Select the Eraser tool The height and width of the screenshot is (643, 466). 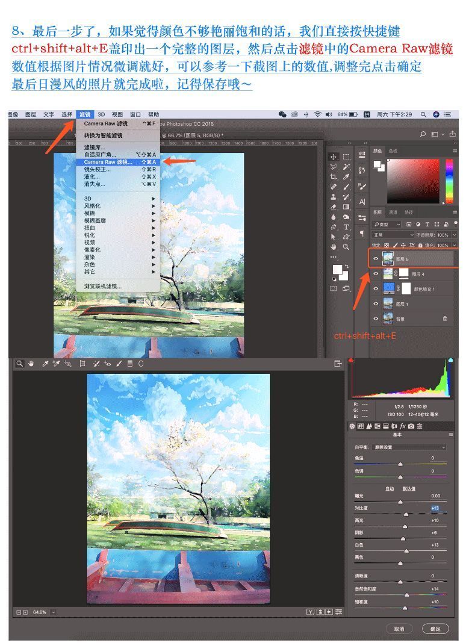click(x=334, y=207)
